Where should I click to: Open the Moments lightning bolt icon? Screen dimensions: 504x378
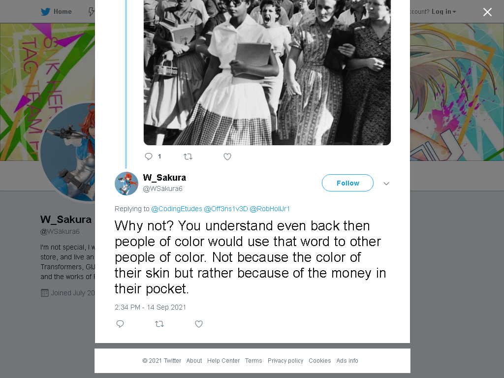click(91, 12)
